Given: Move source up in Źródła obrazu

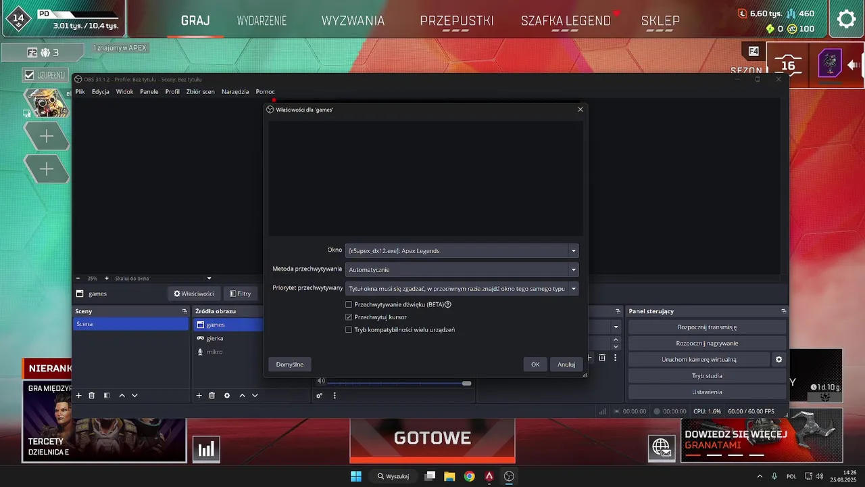Looking at the screenshot, I should 242,396.
